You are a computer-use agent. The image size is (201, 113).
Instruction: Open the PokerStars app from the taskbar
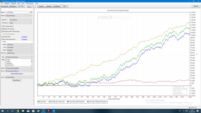click(x=49, y=111)
